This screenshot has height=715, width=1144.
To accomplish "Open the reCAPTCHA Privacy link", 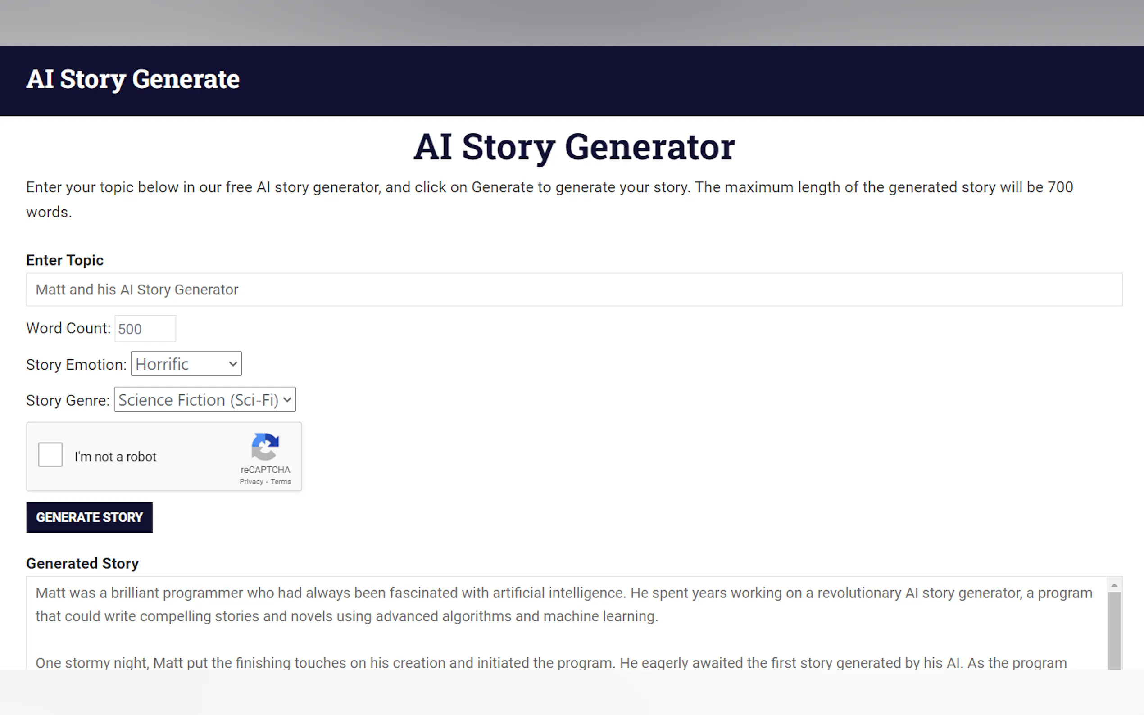I will pyautogui.click(x=251, y=481).
